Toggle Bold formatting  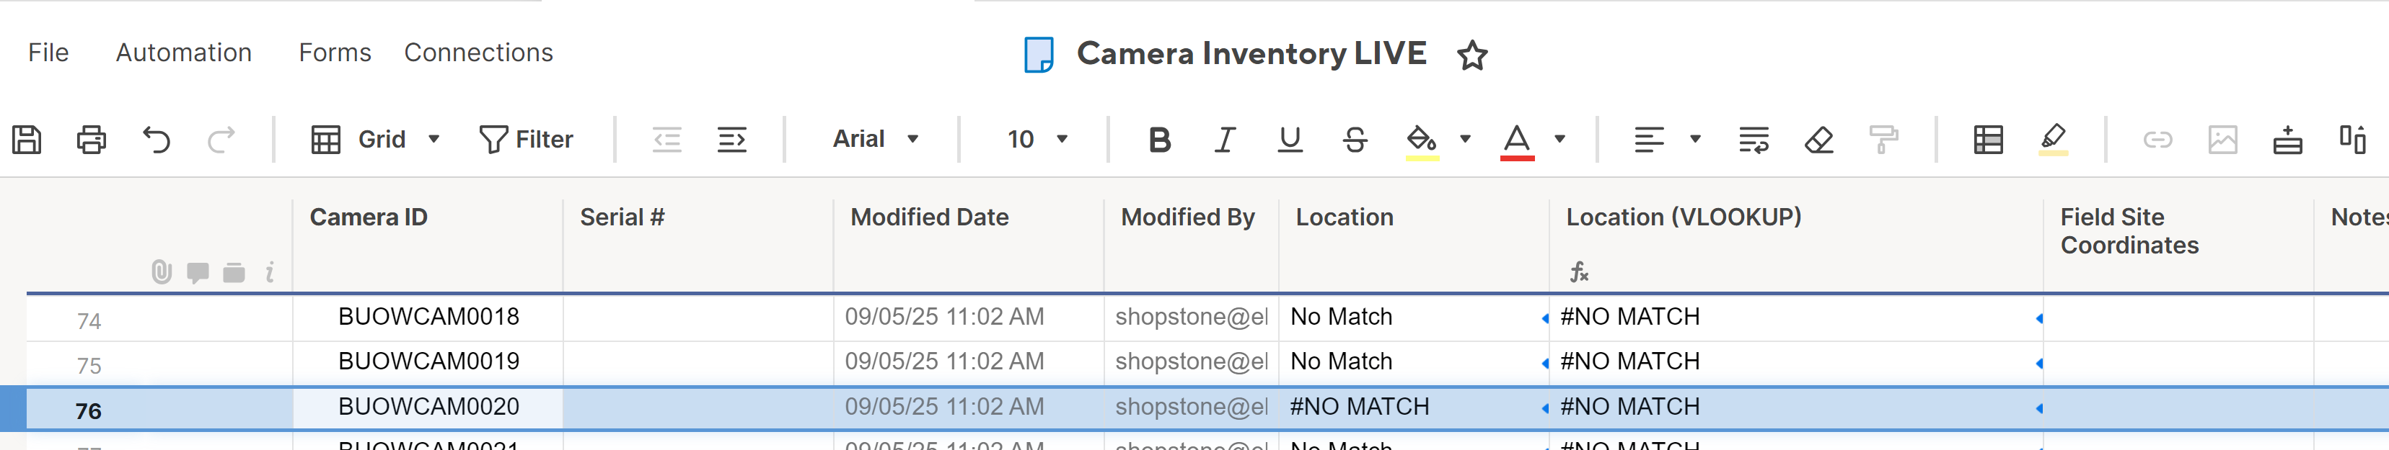pyautogui.click(x=1159, y=140)
